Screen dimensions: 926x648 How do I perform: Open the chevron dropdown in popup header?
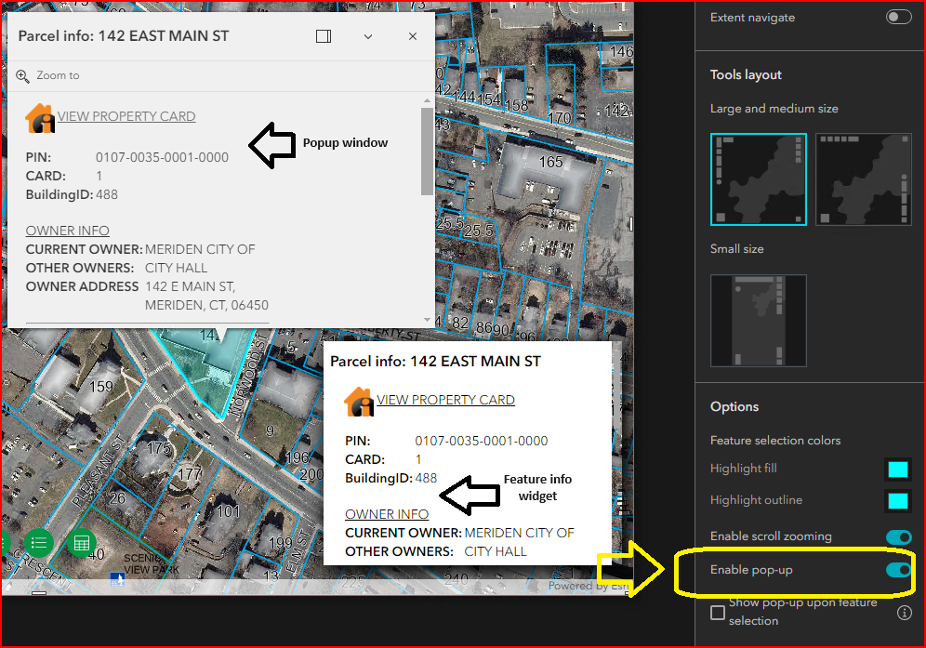367,35
